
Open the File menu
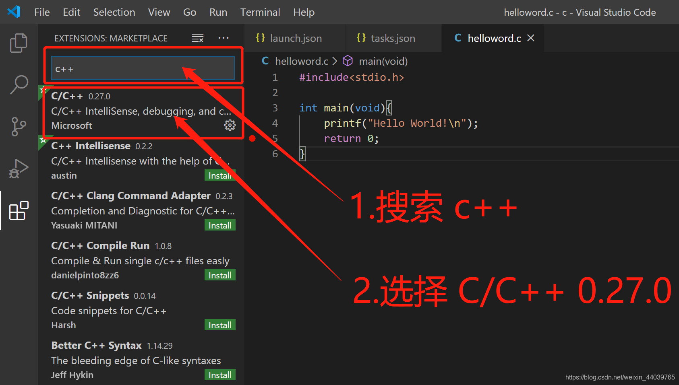pyautogui.click(x=42, y=12)
